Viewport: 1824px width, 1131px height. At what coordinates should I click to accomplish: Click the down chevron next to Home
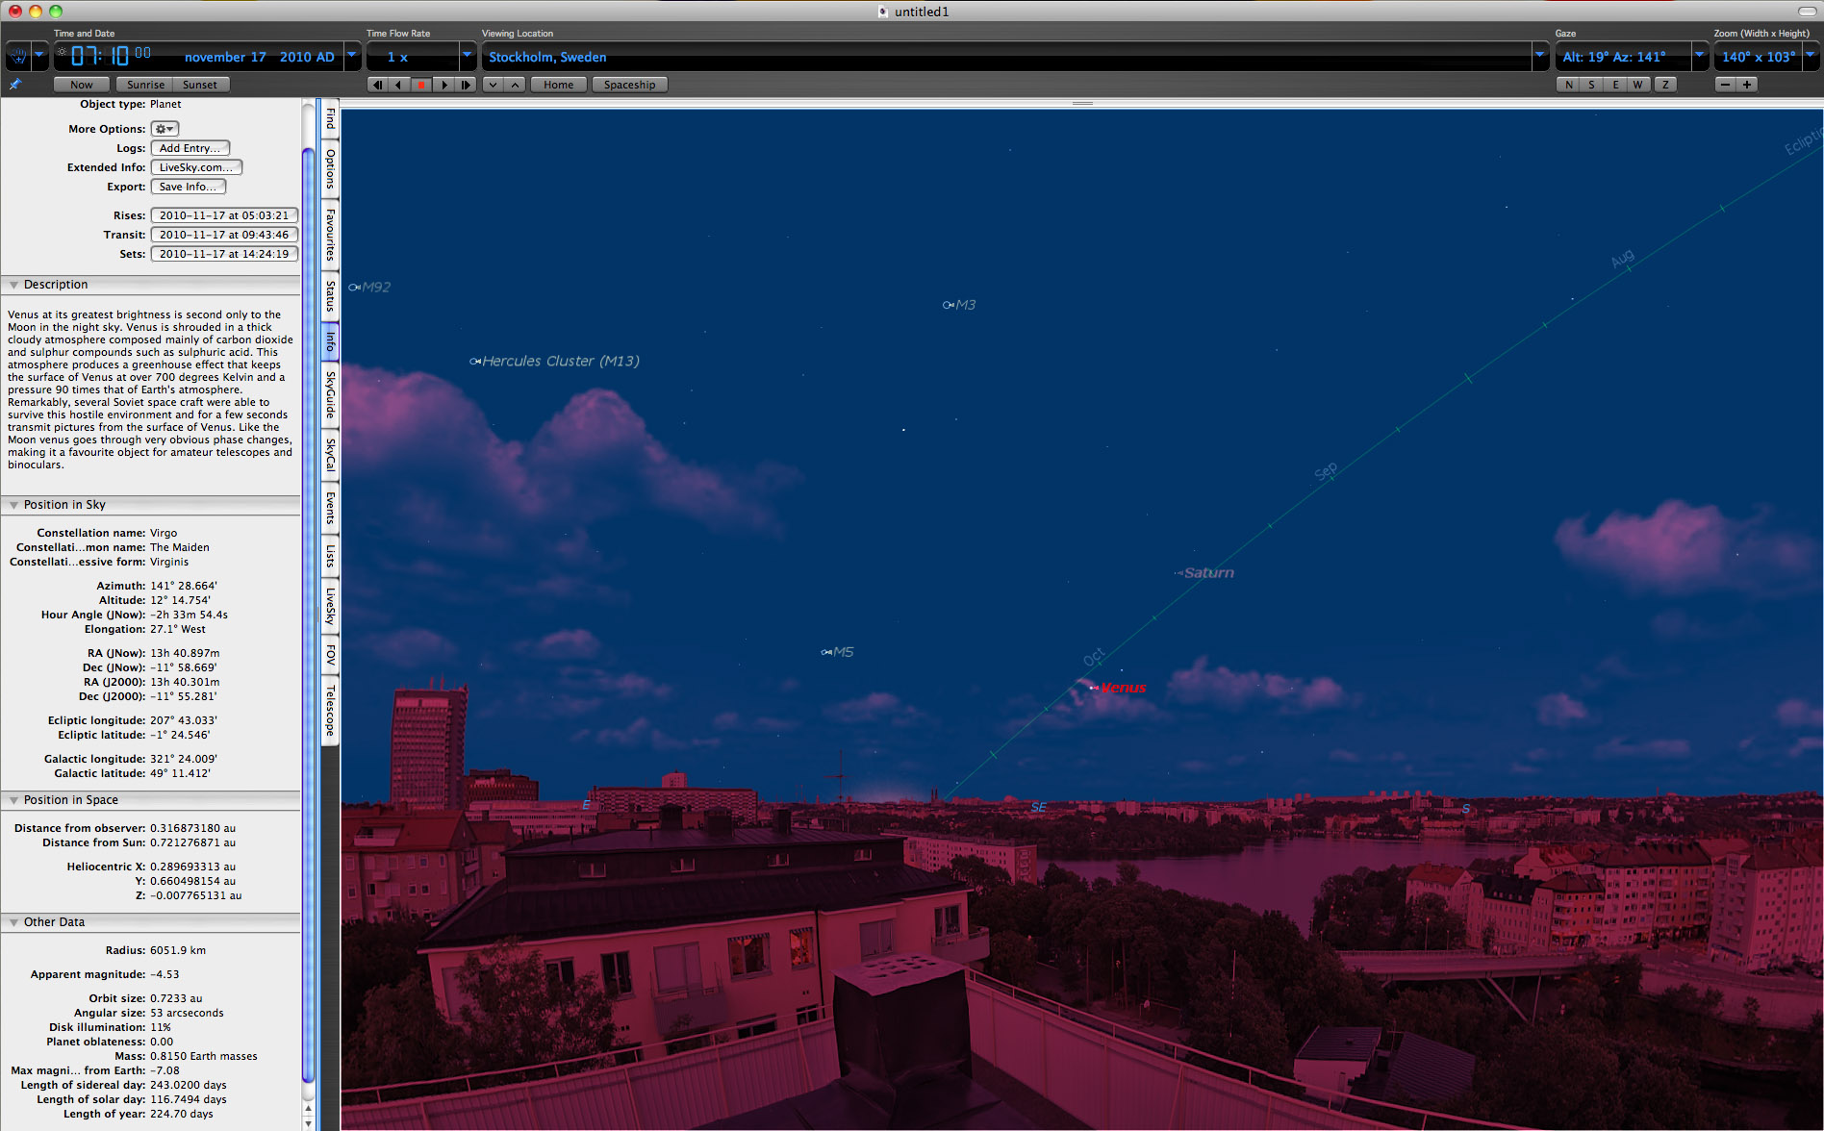point(494,85)
